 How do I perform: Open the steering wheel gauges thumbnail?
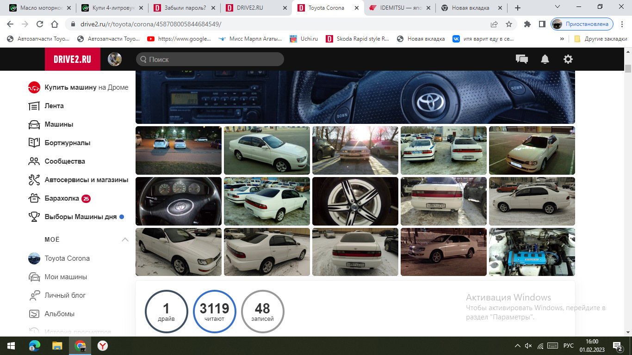pos(179,201)
